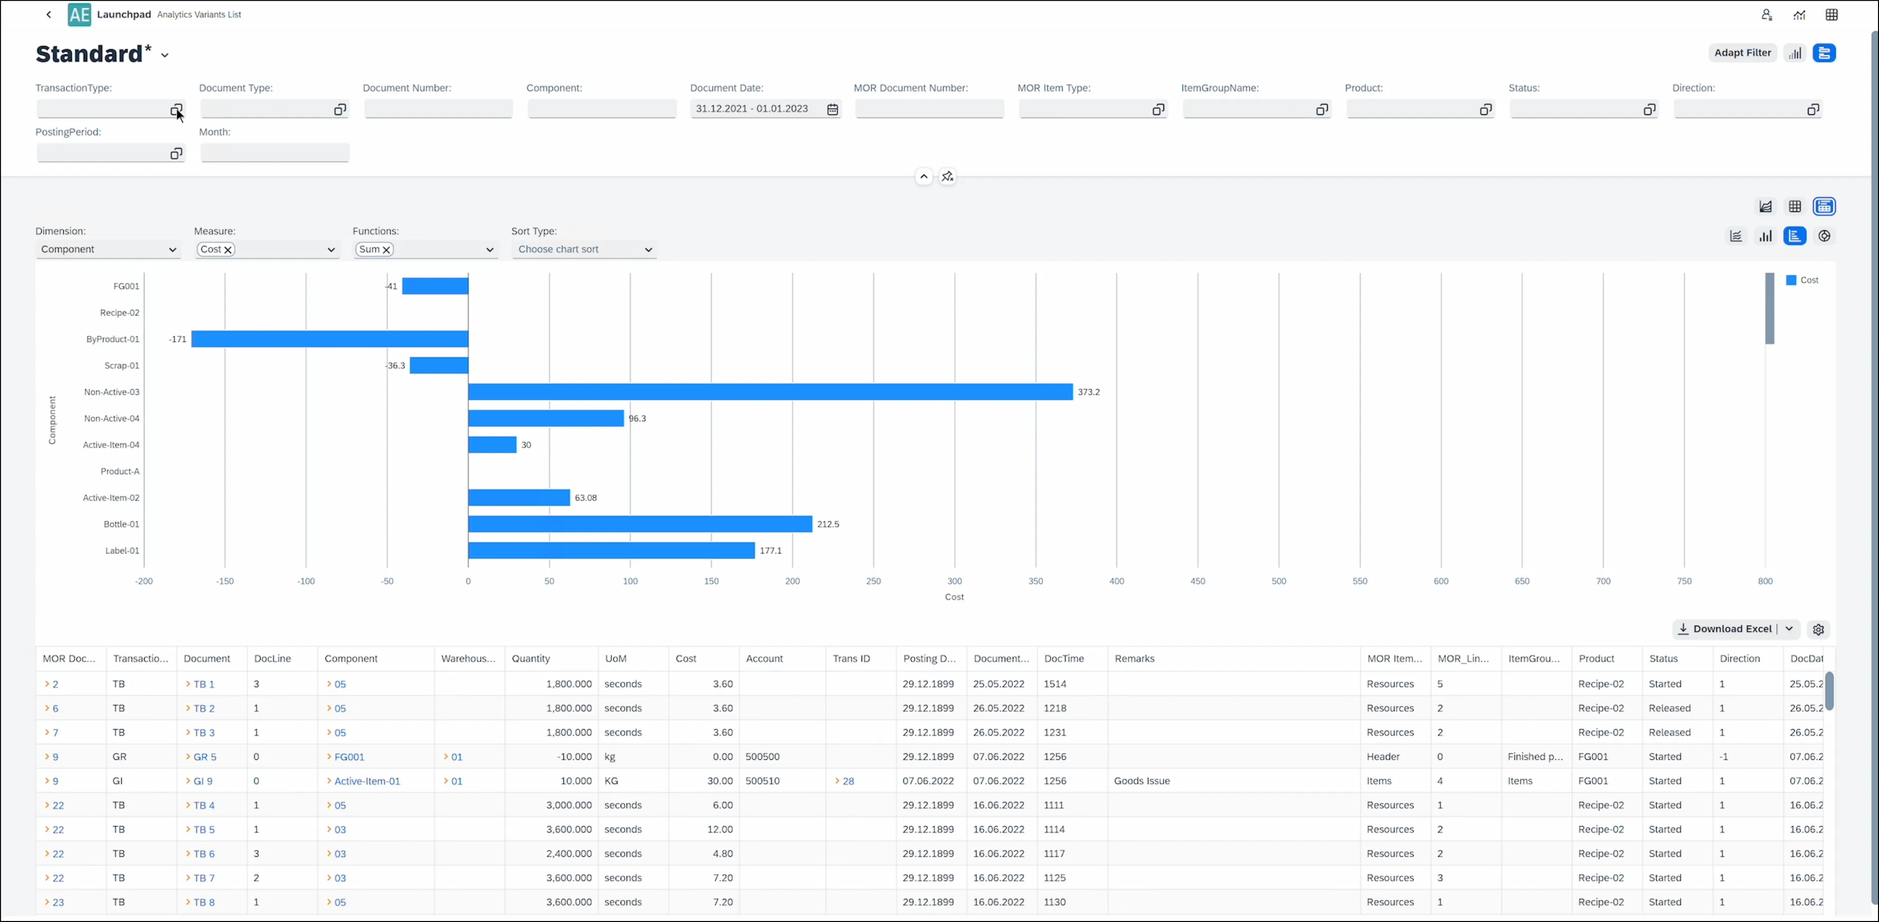The height and width of the screenshot is (922, 1879).
Task: Click the Month filter input field
Action: [274, 153]
